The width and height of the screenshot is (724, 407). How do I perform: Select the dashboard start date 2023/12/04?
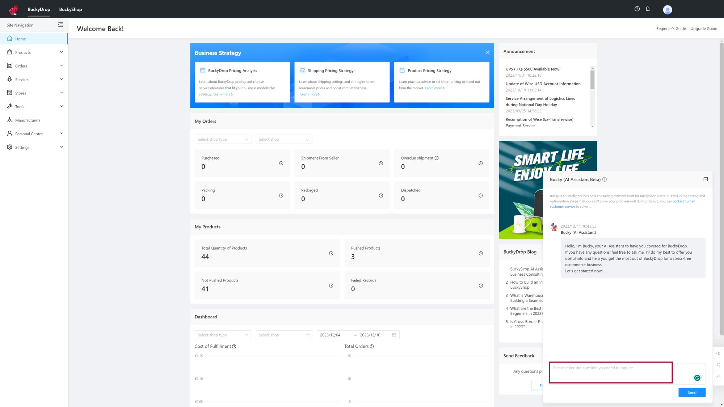tap(330, 335)
